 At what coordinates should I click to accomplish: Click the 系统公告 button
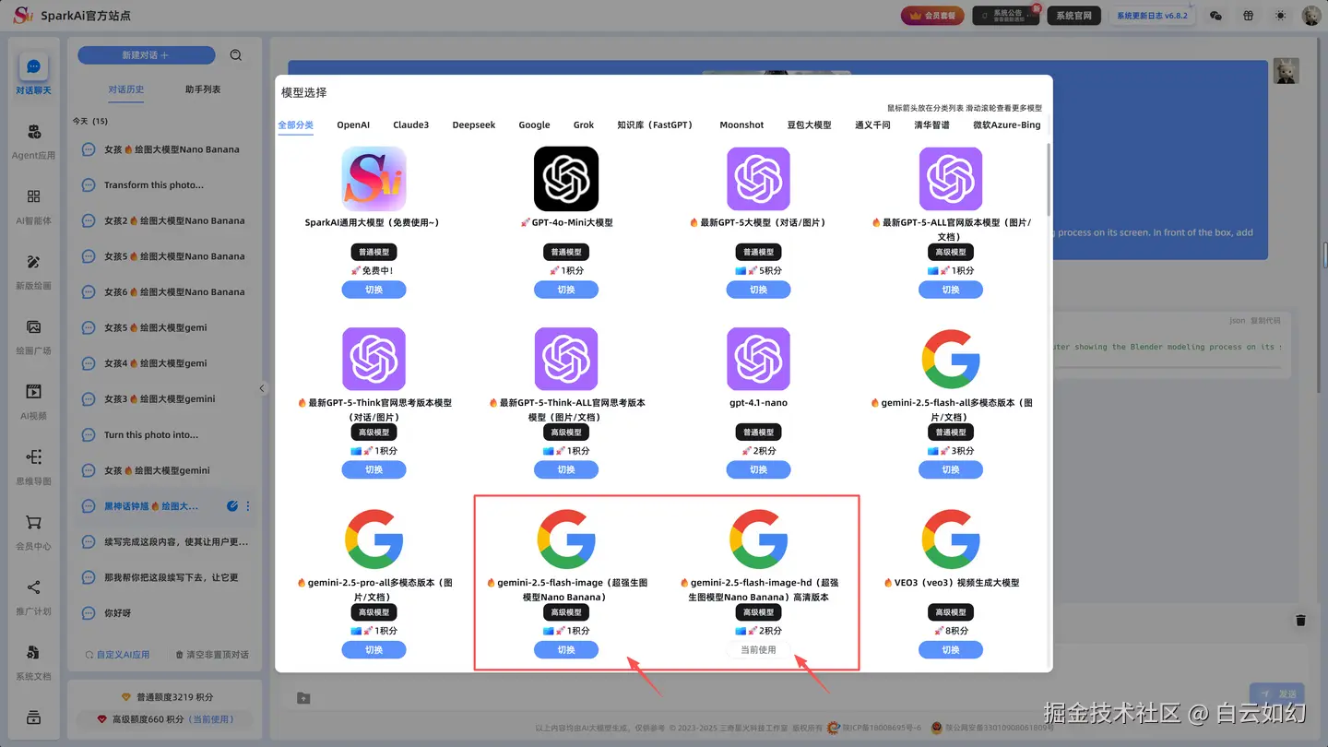click(x=1005, y=16)
